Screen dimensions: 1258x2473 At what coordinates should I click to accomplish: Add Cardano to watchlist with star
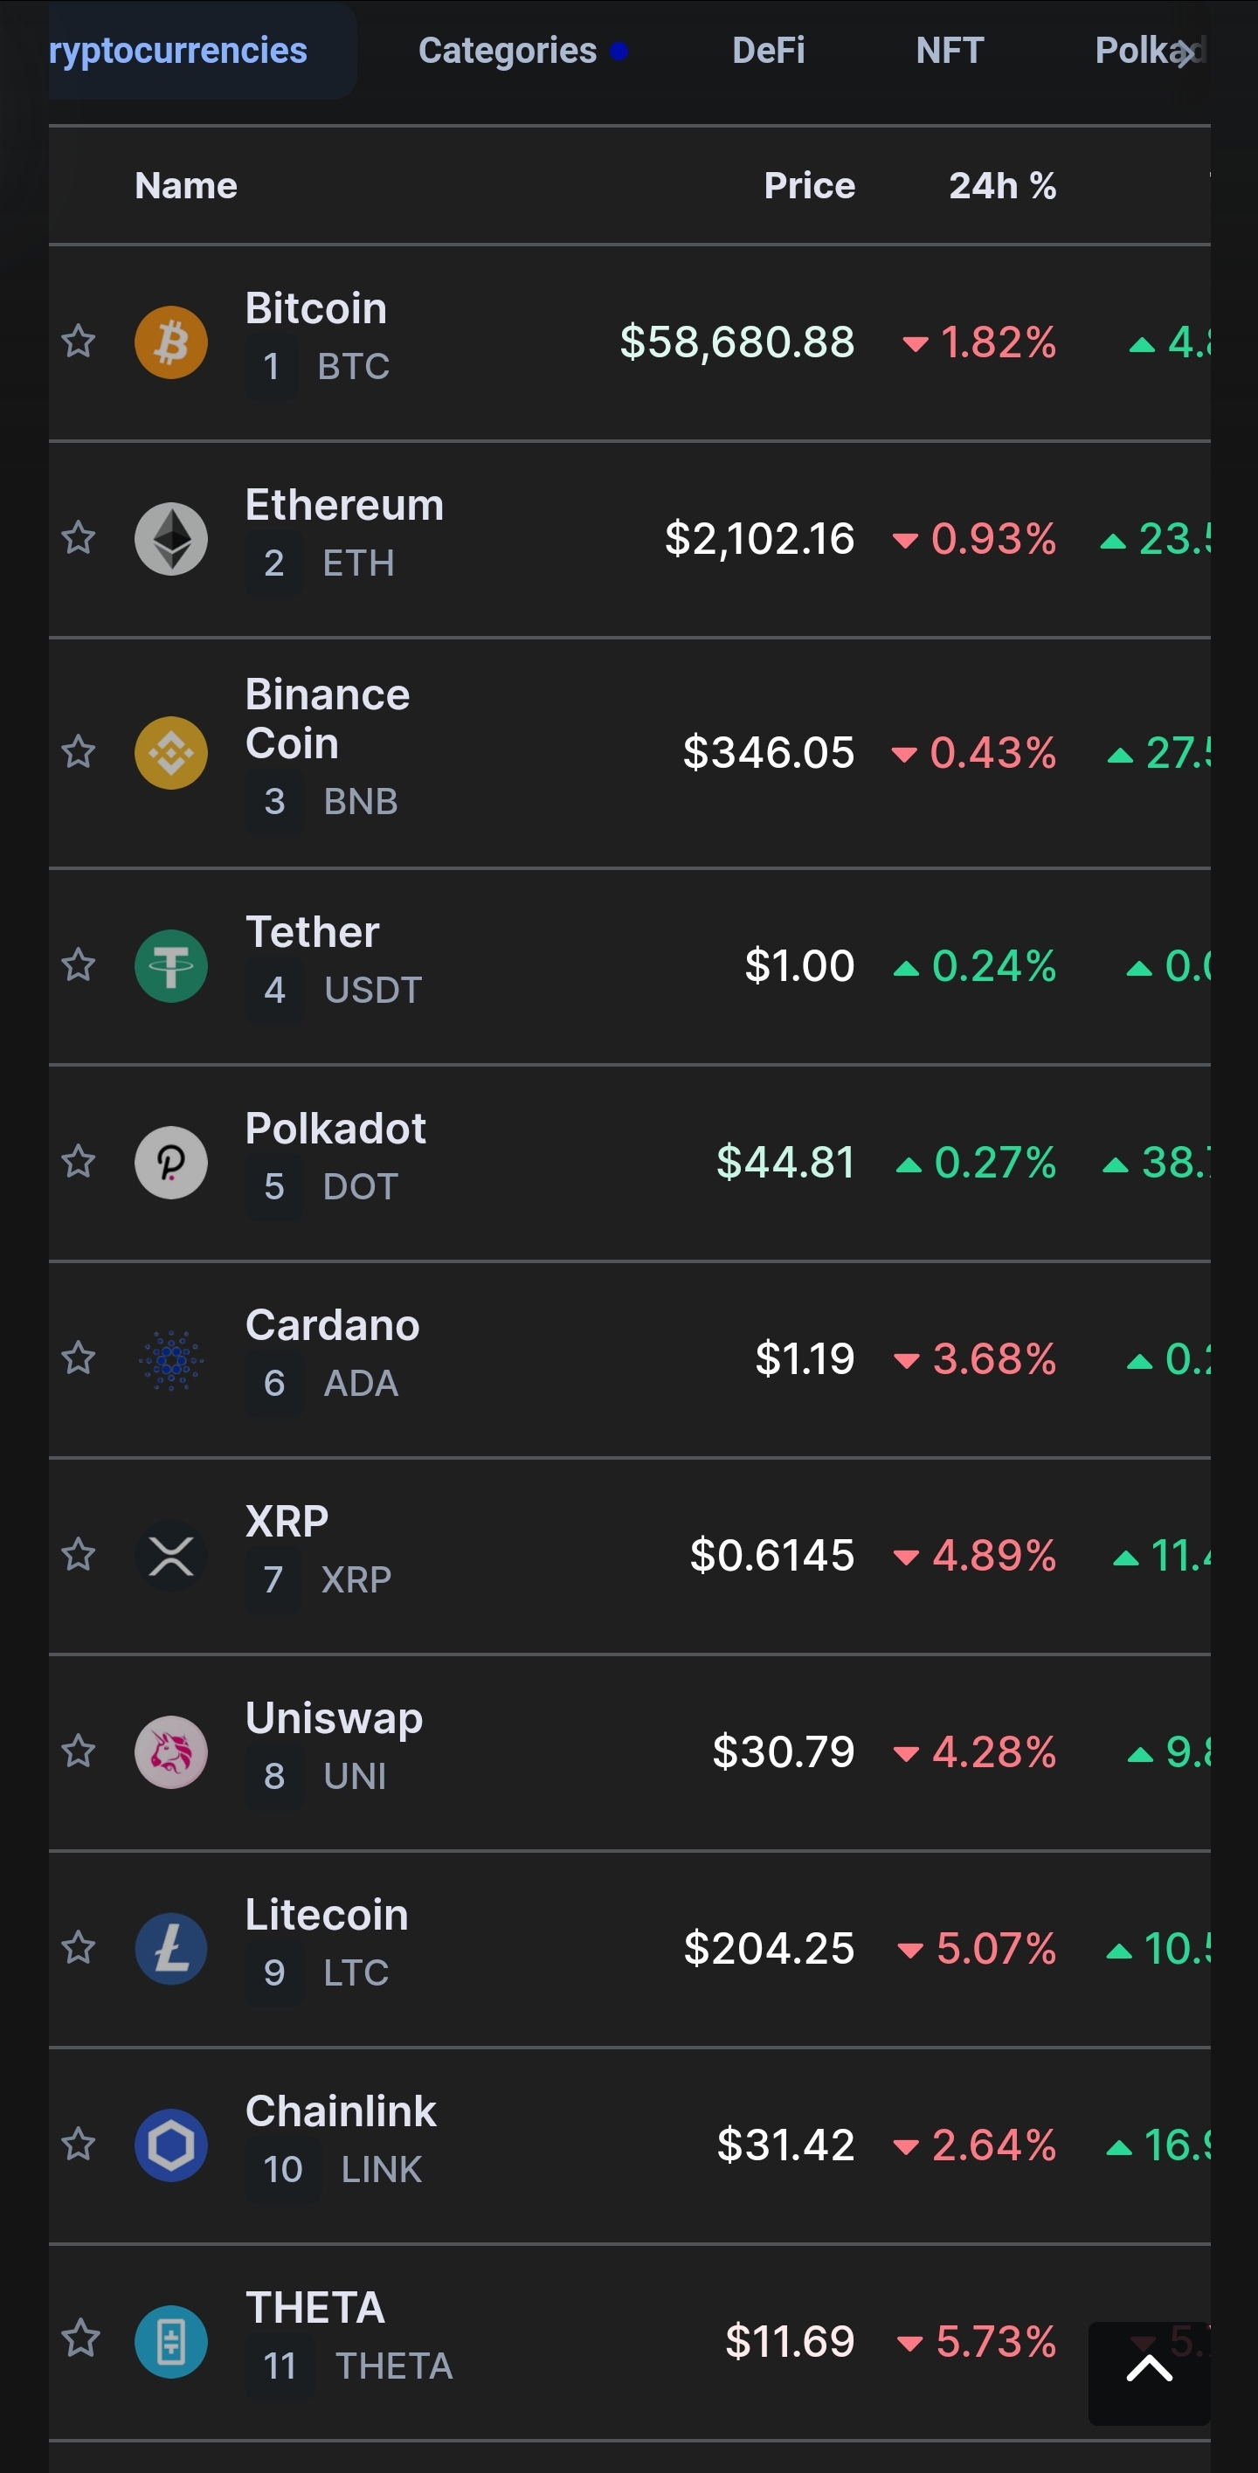(x=79, y=1357)
